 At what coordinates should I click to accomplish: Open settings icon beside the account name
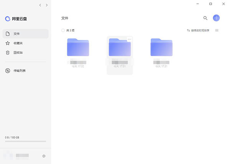[44, 156]
